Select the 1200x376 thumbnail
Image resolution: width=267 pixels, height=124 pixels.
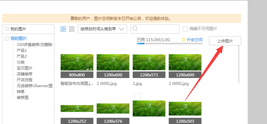click(x=113, y=109)
